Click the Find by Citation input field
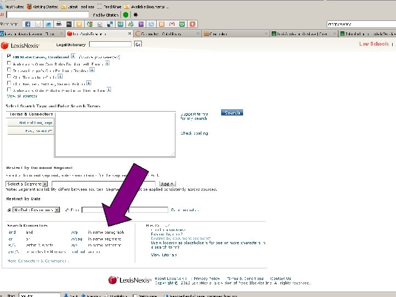 point(48,15)
